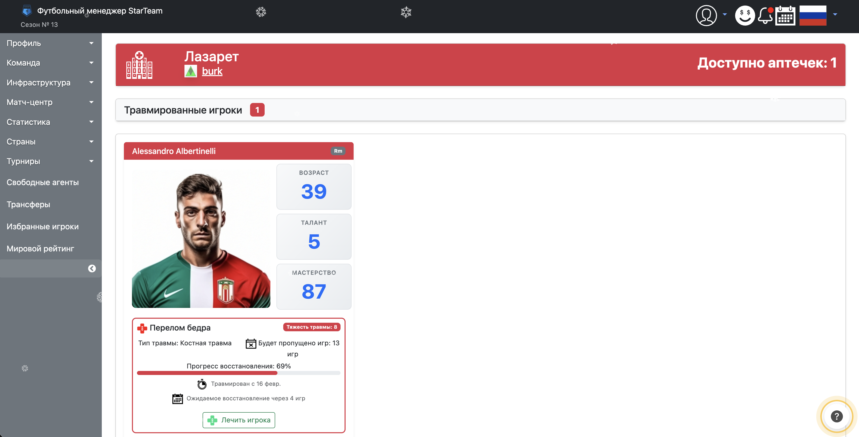This screenshot has width=859, height=437.
Task: Open the money smiley face icon
Action: (x=744, y=15)
